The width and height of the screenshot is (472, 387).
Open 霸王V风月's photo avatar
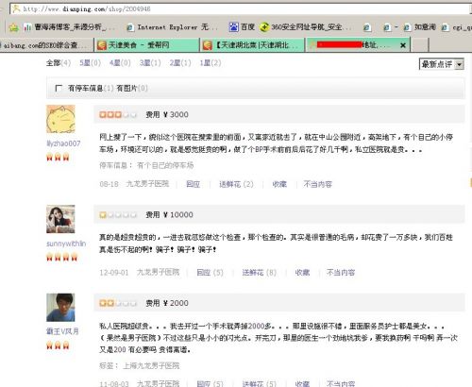[60, 308]
